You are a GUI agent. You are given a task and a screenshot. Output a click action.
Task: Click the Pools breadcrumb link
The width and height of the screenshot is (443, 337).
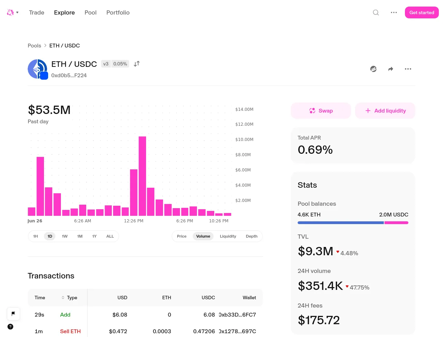tap(34, 46)
